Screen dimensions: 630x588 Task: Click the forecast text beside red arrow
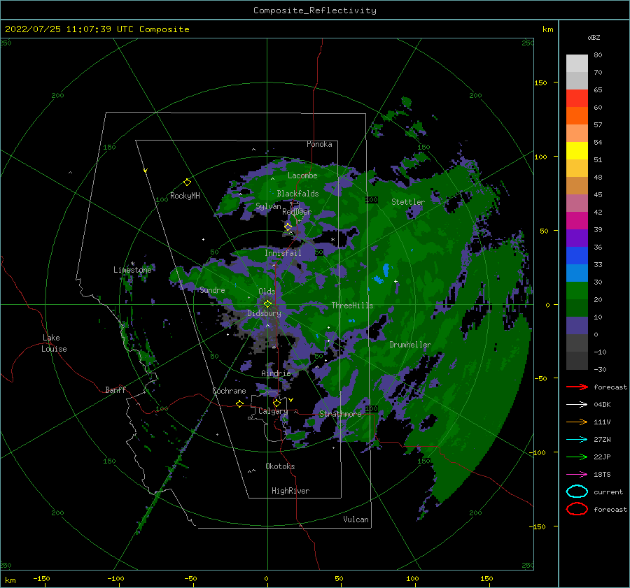(x=610, y=387)
